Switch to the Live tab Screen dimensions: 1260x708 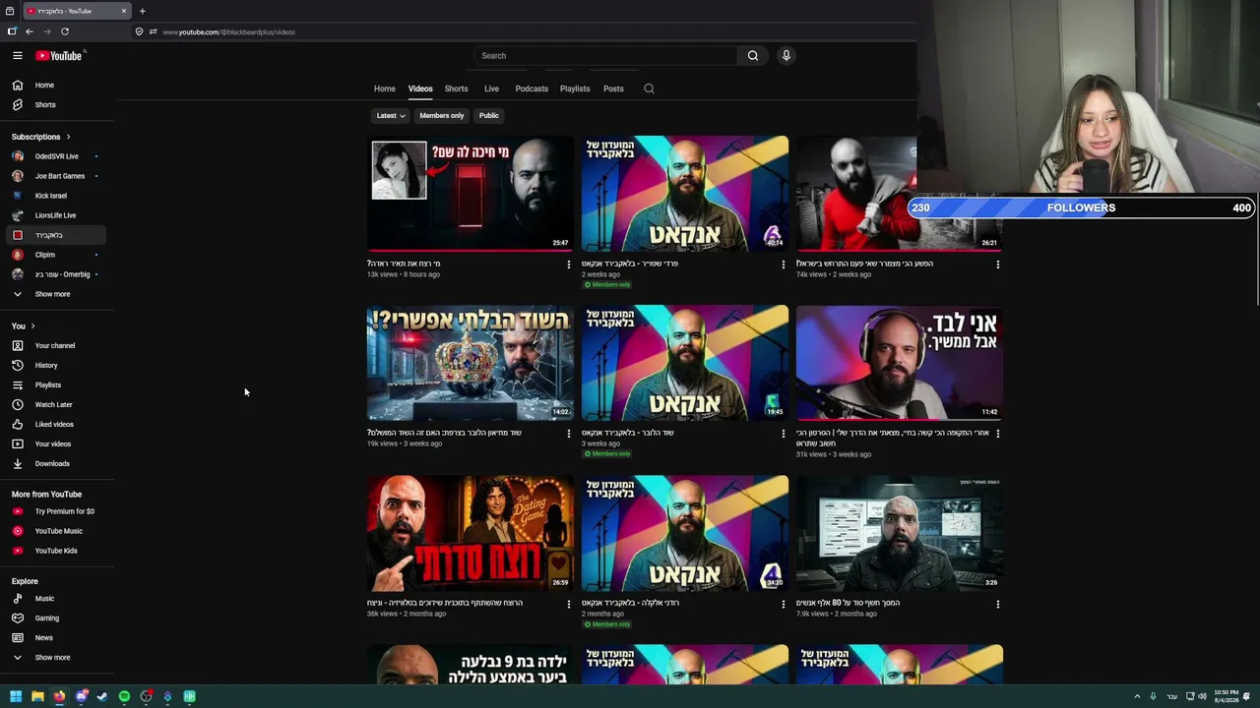click(x=491, y=88)
